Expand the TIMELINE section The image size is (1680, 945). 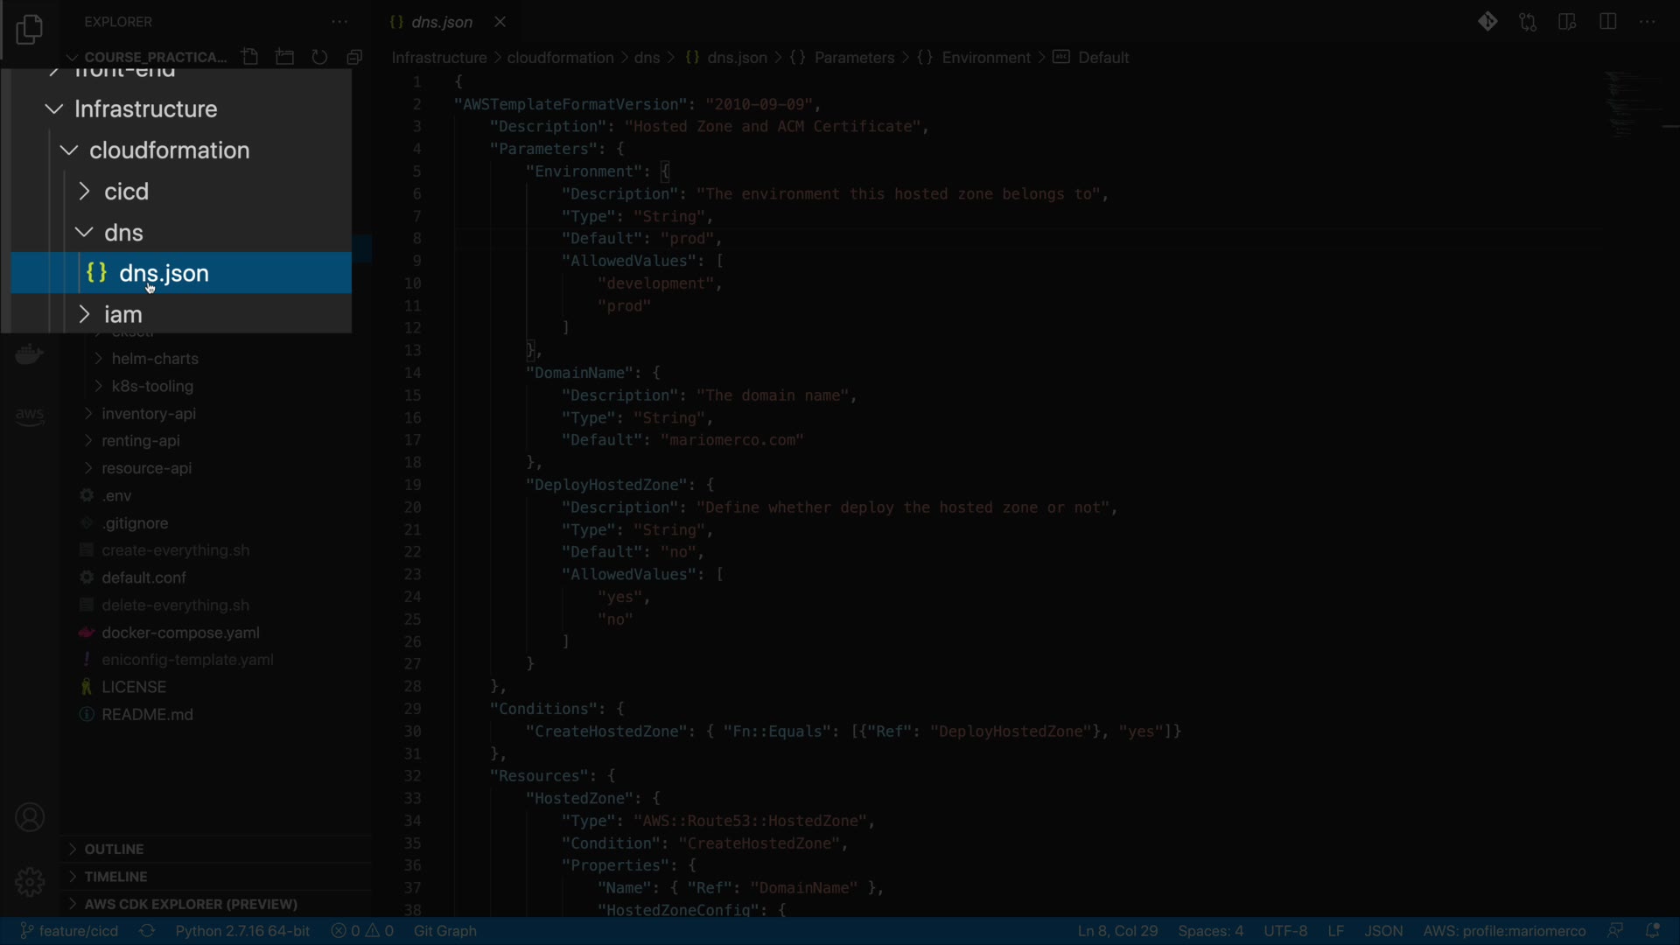pyautogui.click(x=115, y=877)
